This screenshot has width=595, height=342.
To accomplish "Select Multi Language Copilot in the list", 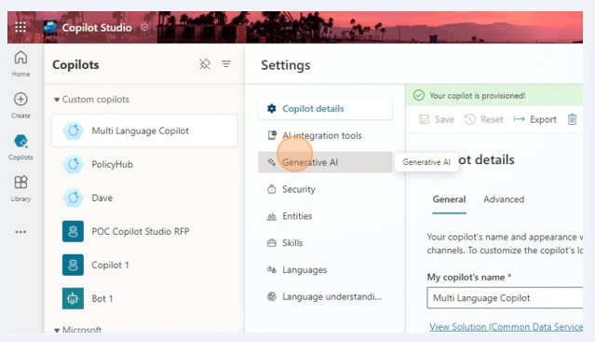I will tap(144, 131).
